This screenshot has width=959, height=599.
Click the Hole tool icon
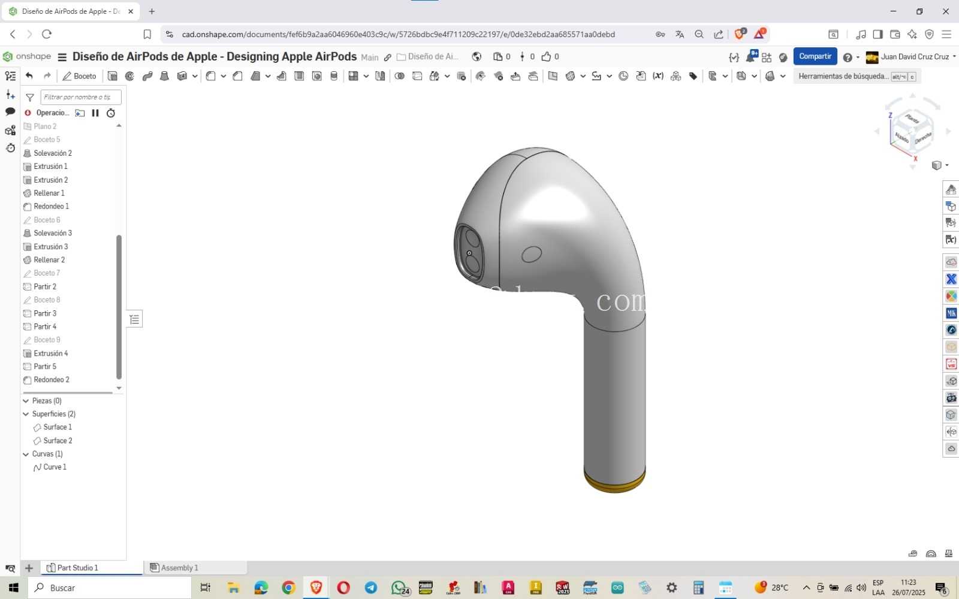point(316,76)
